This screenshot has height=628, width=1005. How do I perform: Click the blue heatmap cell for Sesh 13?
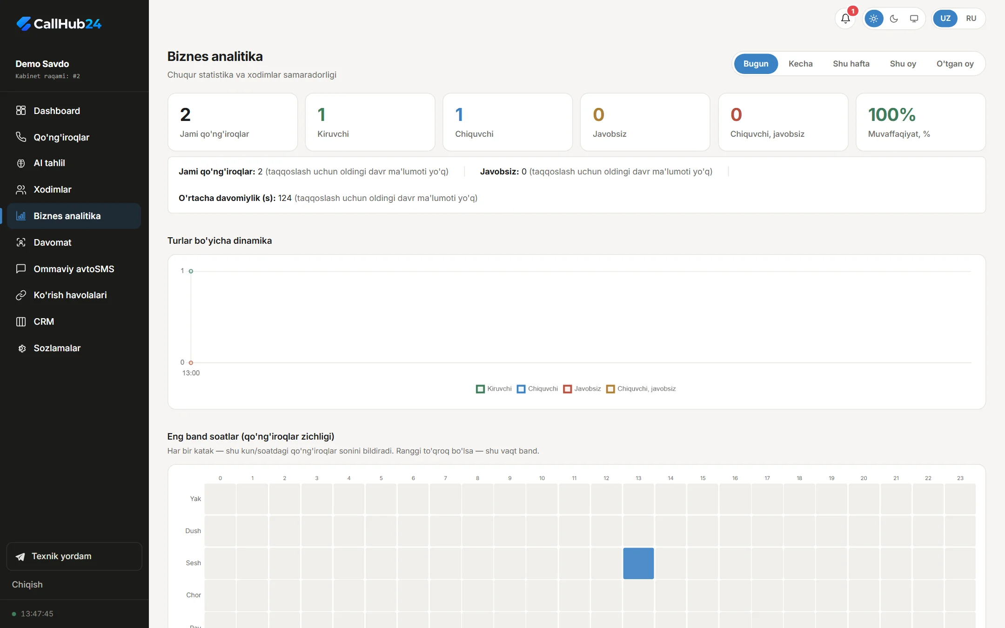tap(638, 563)
